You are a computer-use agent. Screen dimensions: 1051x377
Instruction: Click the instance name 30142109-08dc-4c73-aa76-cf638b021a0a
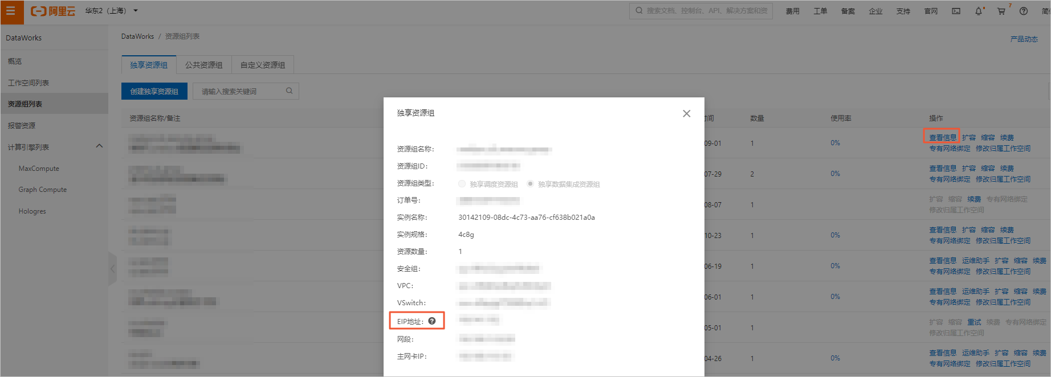[x=527, y=218]
